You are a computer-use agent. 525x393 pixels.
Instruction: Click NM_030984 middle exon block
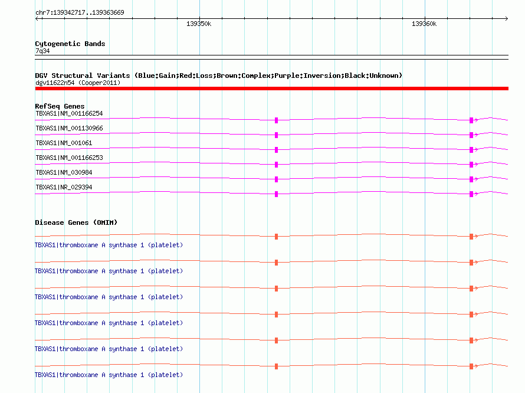pos(276,179)
